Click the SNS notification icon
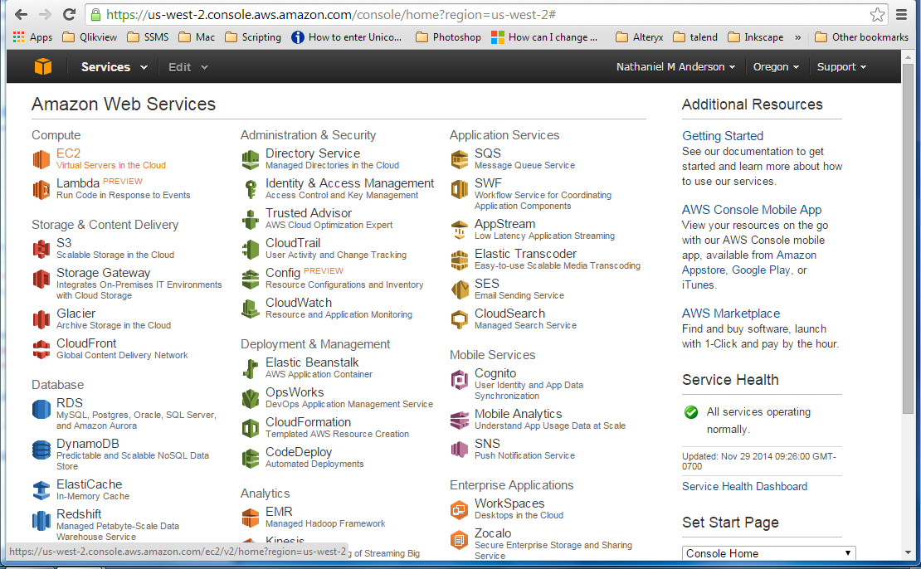This screenshot has width=921, height=569. pyautogui.click(x=460, y=450)
